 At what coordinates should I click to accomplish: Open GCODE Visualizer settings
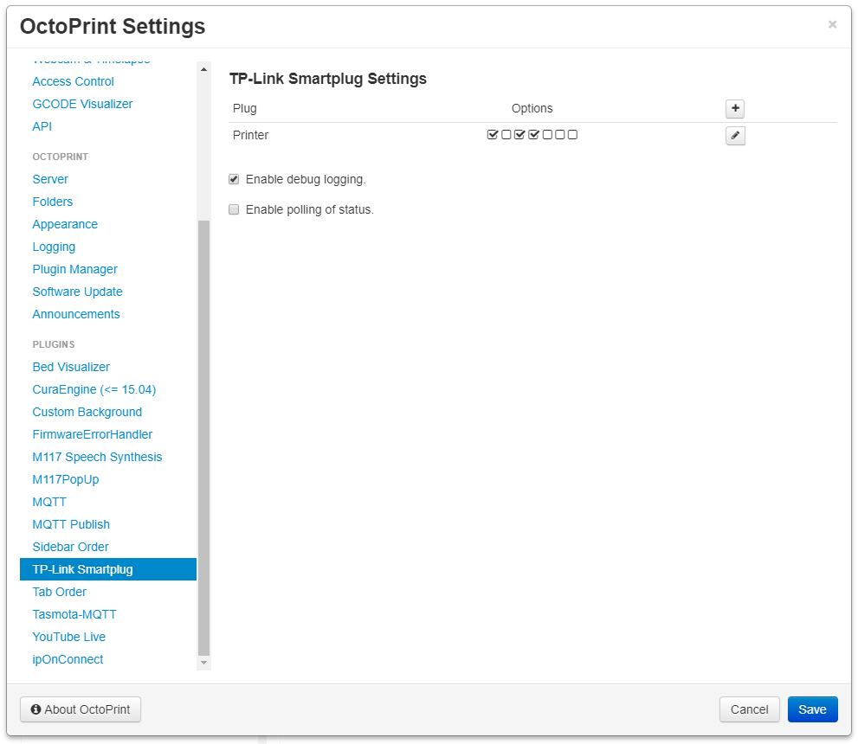[82, 104]
